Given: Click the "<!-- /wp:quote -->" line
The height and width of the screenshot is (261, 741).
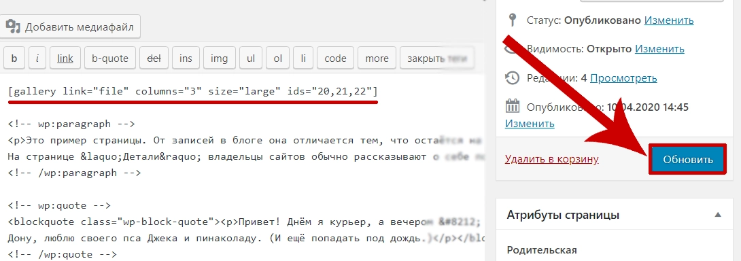Looking at the screenshot, I should pyautogui.click(x=63, y=254).
